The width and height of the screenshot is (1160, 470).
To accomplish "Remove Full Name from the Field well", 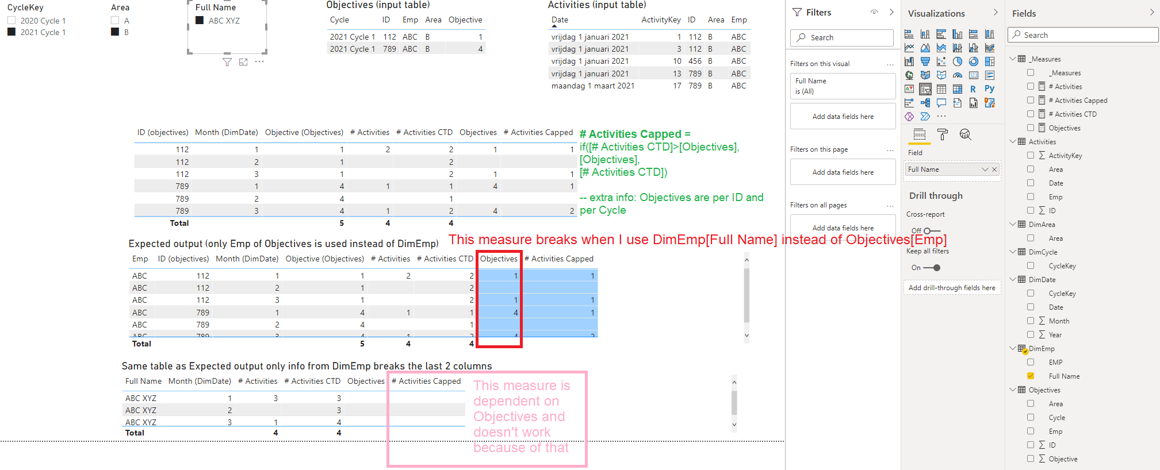I will tap(994, 169).
